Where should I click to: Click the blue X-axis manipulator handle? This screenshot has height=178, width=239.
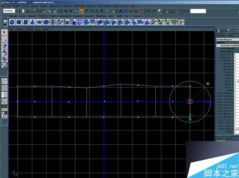click(x=208, y=102)
